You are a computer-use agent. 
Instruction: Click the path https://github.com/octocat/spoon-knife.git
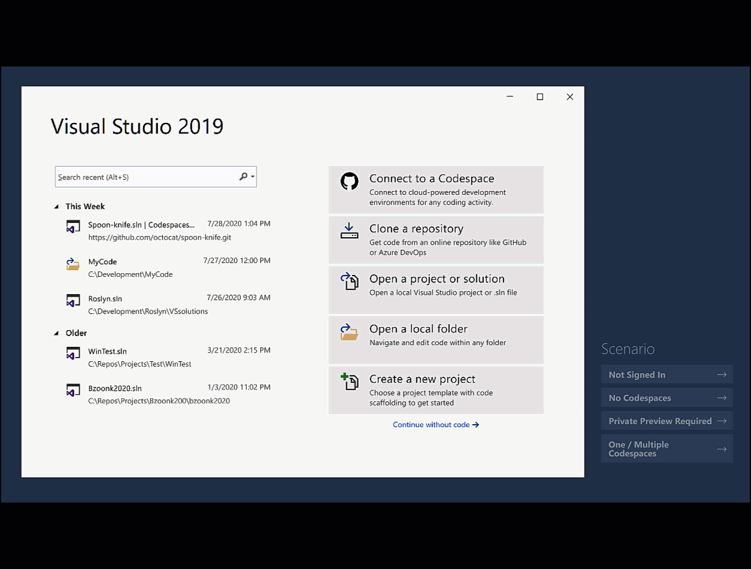159,237
